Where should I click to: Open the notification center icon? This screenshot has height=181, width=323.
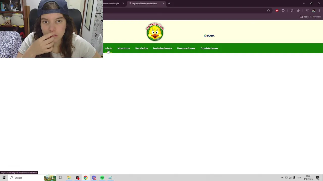(x=318, y=178)
